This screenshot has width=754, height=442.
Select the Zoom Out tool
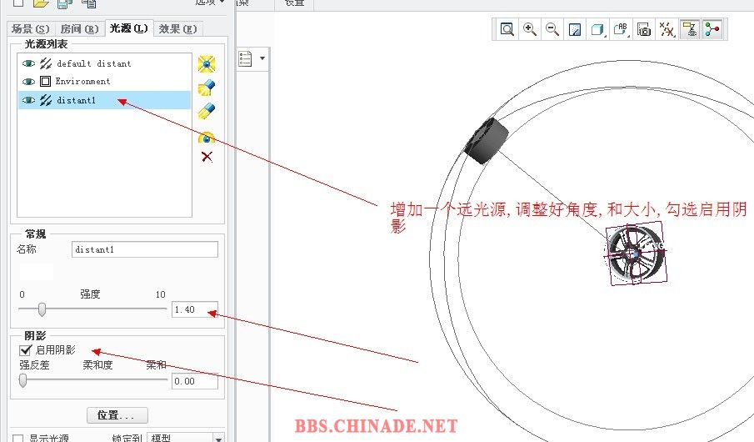pyautogui.click(x=552, y=29)
